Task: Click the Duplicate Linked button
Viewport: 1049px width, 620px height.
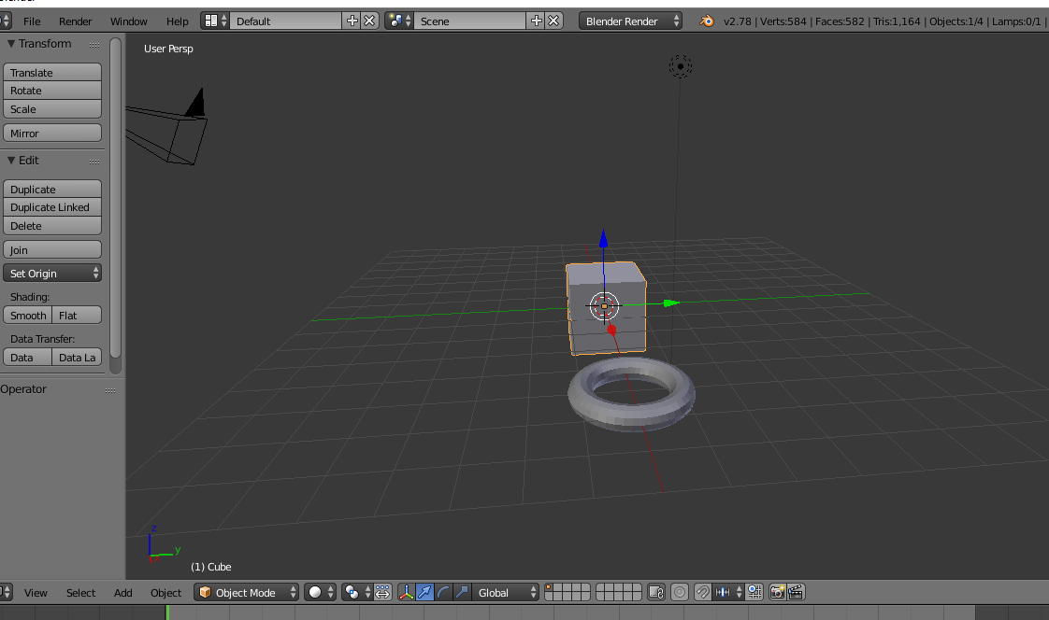Action: [52, 207]
